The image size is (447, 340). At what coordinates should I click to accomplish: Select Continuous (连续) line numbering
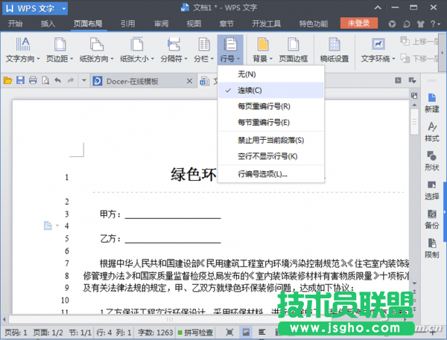(x=271, y=90)
